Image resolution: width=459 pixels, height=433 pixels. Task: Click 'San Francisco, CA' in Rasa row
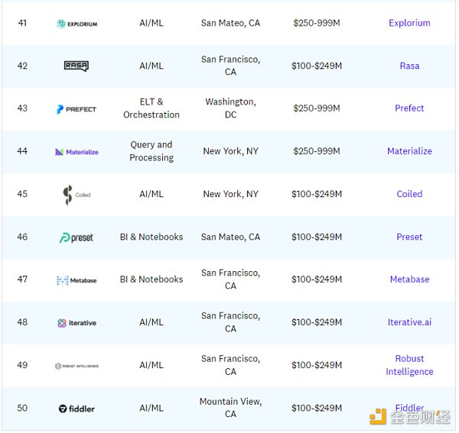tap(231, 66)
